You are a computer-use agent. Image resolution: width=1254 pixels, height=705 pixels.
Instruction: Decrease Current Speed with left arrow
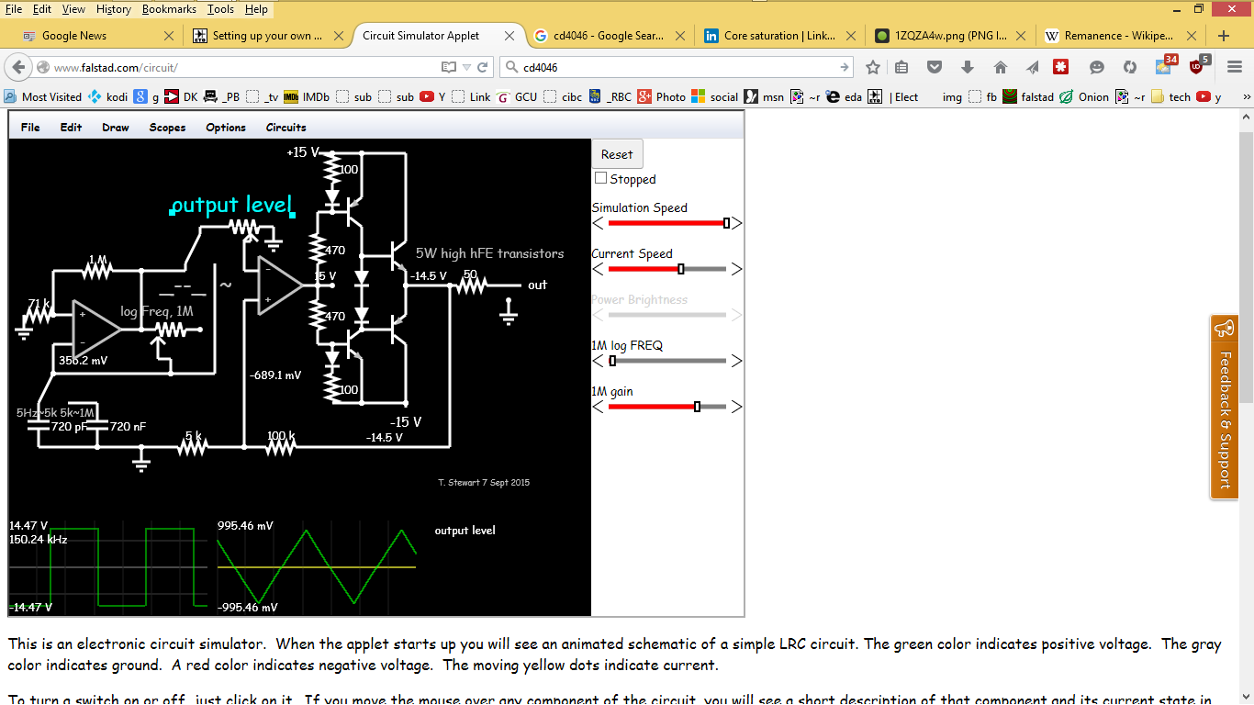point(598,269)
